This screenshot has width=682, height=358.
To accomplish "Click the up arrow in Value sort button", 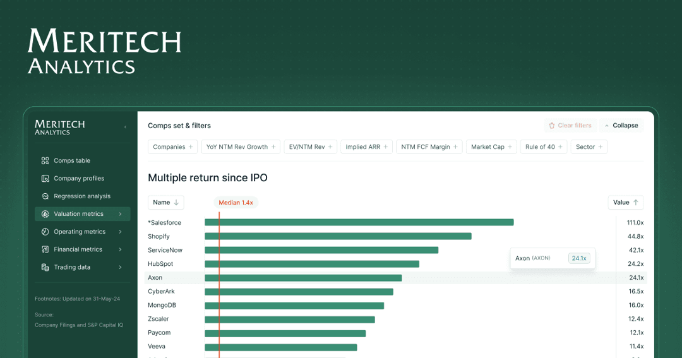I will [635, 202].
